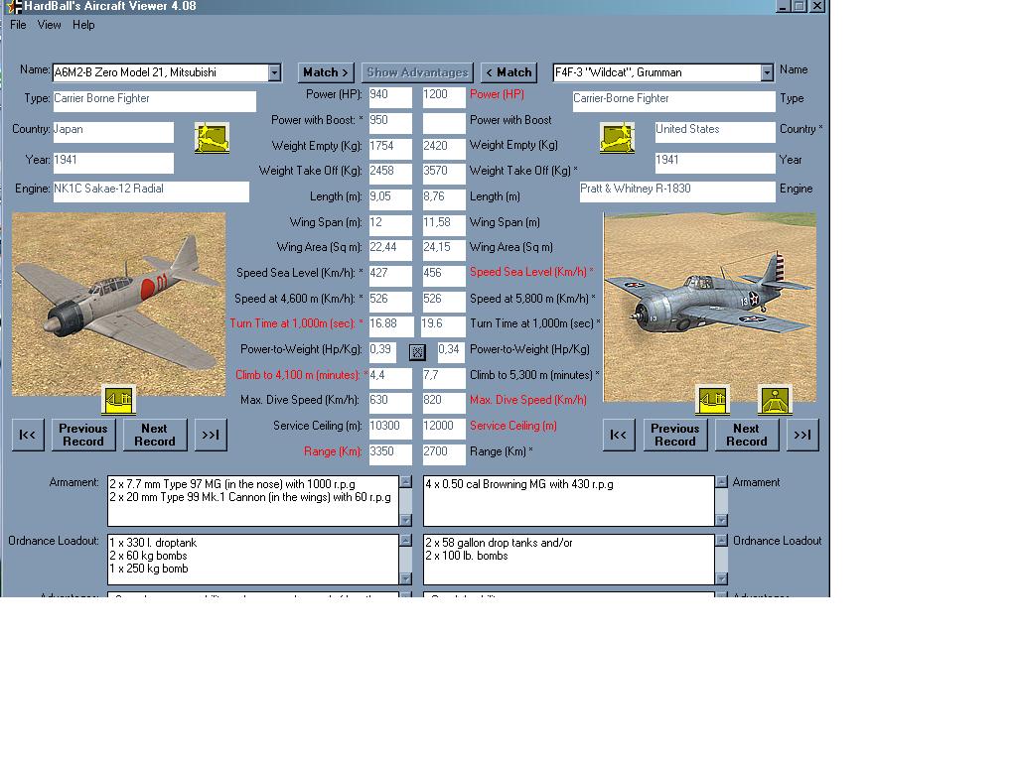Expand the F4F-3 Wildcat name dropdown
Screen dimensions: 1017x762
[768, 72]
